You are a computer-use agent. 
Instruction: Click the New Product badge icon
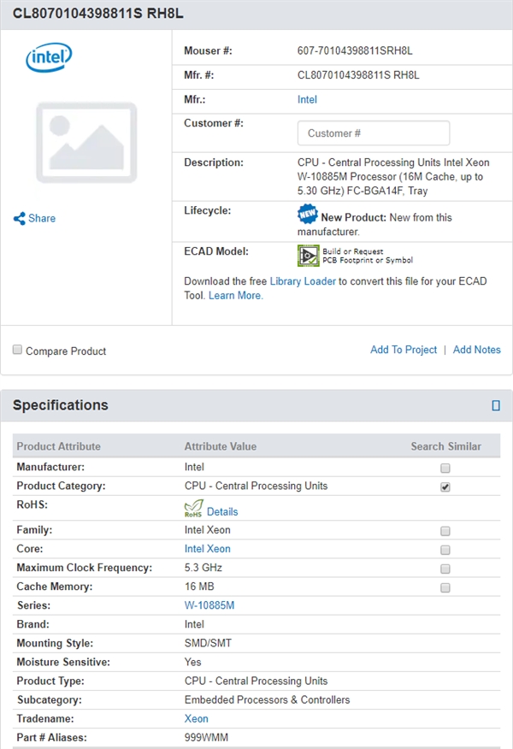click(x=307, y=215)
